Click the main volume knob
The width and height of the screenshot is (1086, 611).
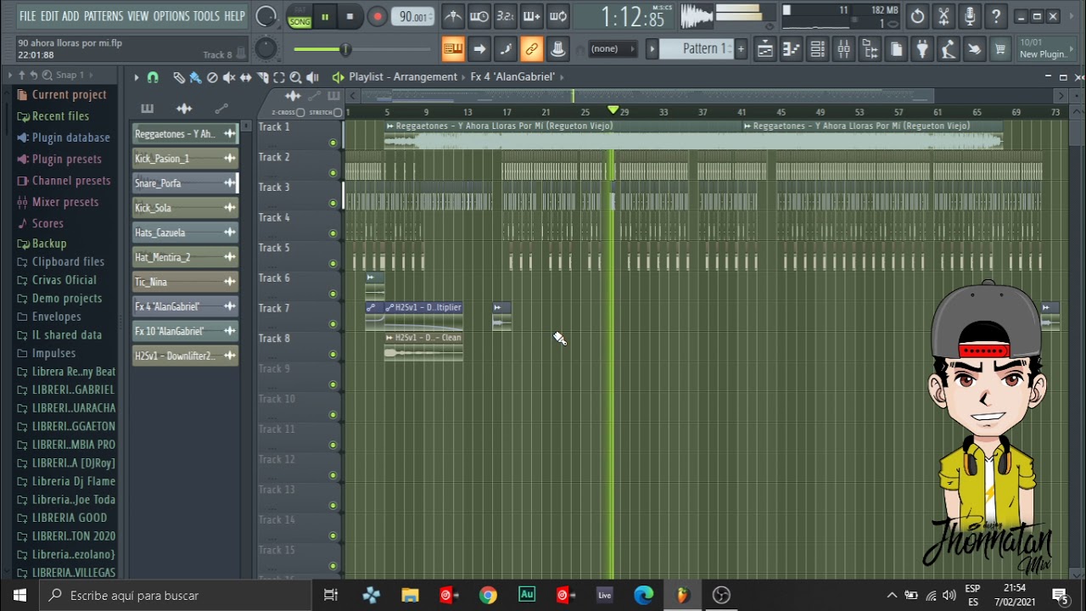click(266, 16)
